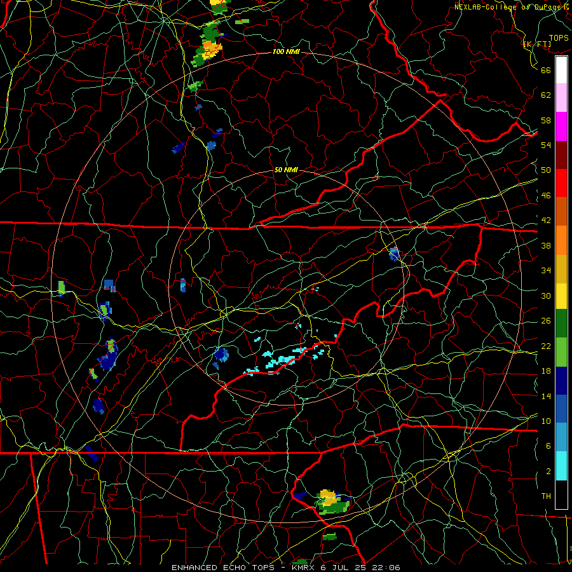Click the '34' value on the legend
This screenshot has width=572, height=572.
(546, 271)
